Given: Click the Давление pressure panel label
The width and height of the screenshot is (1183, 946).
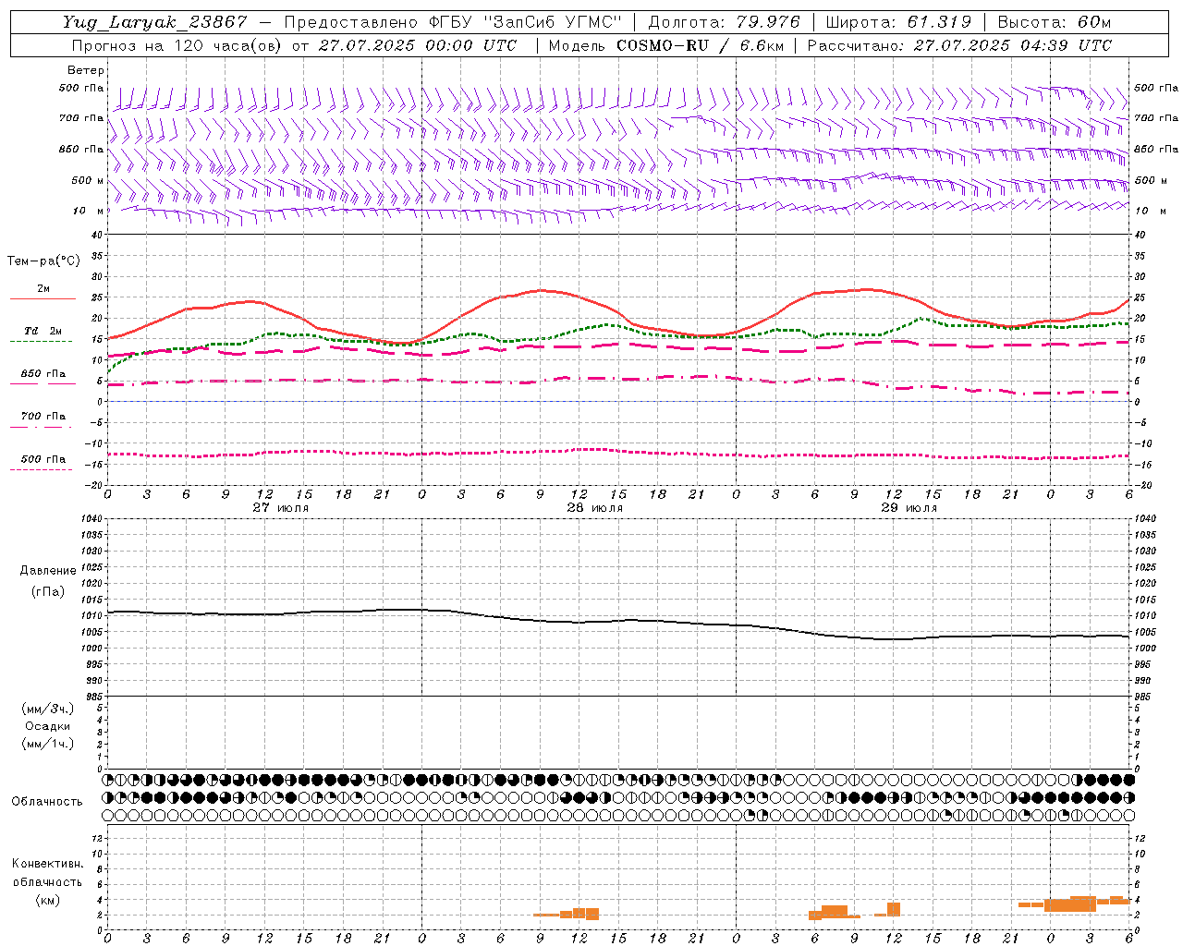Looking at the screenshot, I should pos(48,571).
